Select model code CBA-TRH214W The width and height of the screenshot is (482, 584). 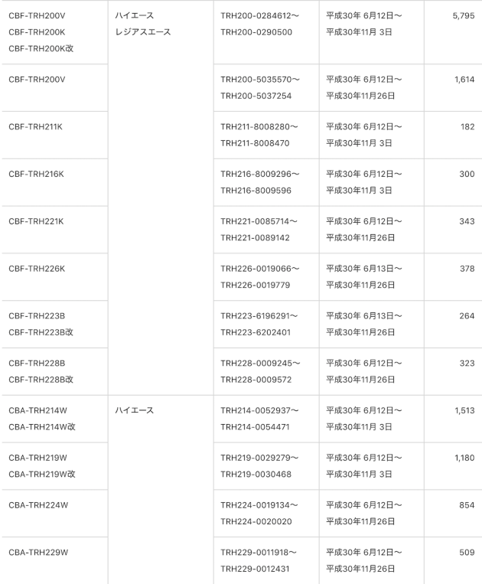37,410
